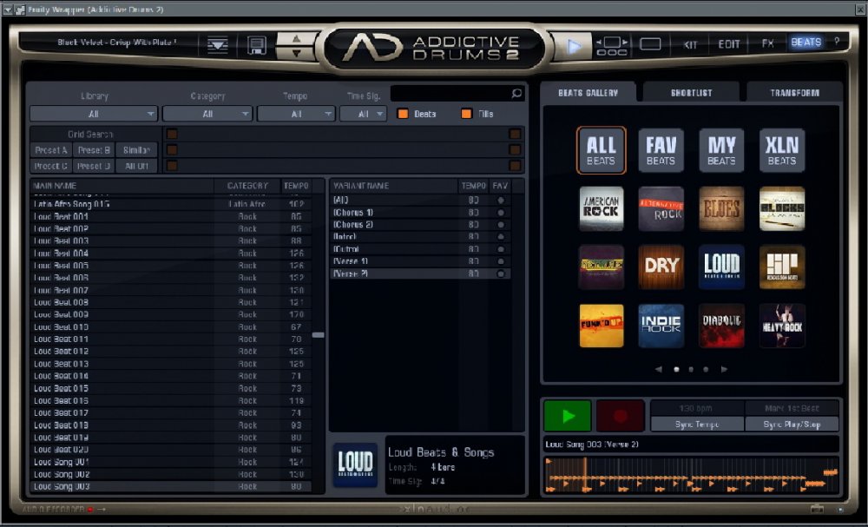This screenshot has height=527, width=868.
Task: Open the Shortlist tab
Action: point(692,92)
